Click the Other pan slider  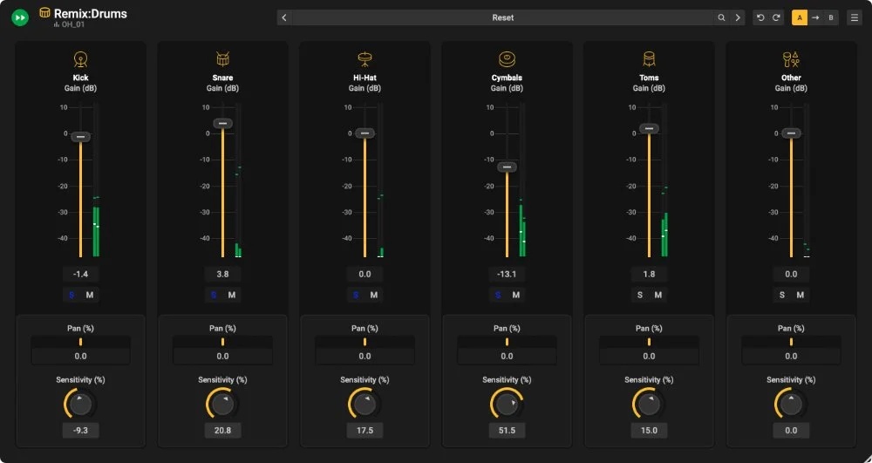click(x=791, y=342)
